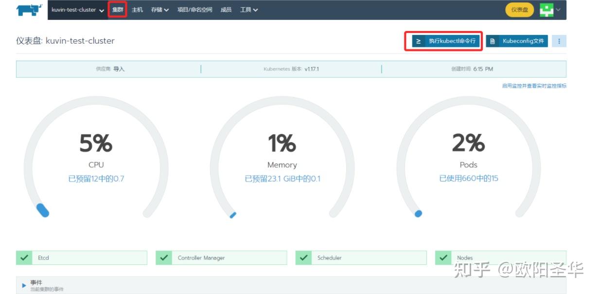
Task: Go to 项目/命名空间 menu
Action: coord(195,10)
